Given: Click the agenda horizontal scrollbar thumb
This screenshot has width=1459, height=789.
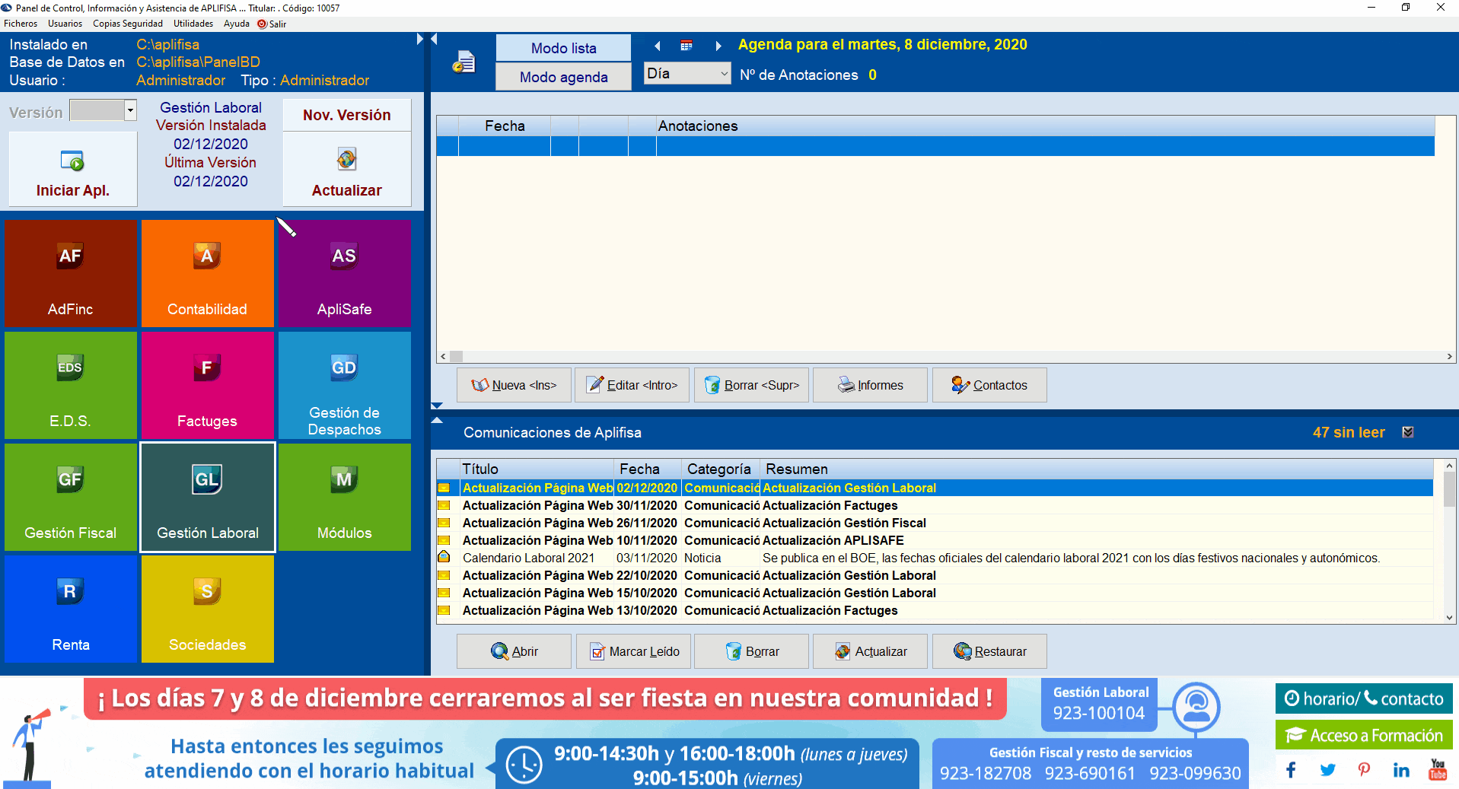Looking at the screenshot, I should (x=457, y=356).
